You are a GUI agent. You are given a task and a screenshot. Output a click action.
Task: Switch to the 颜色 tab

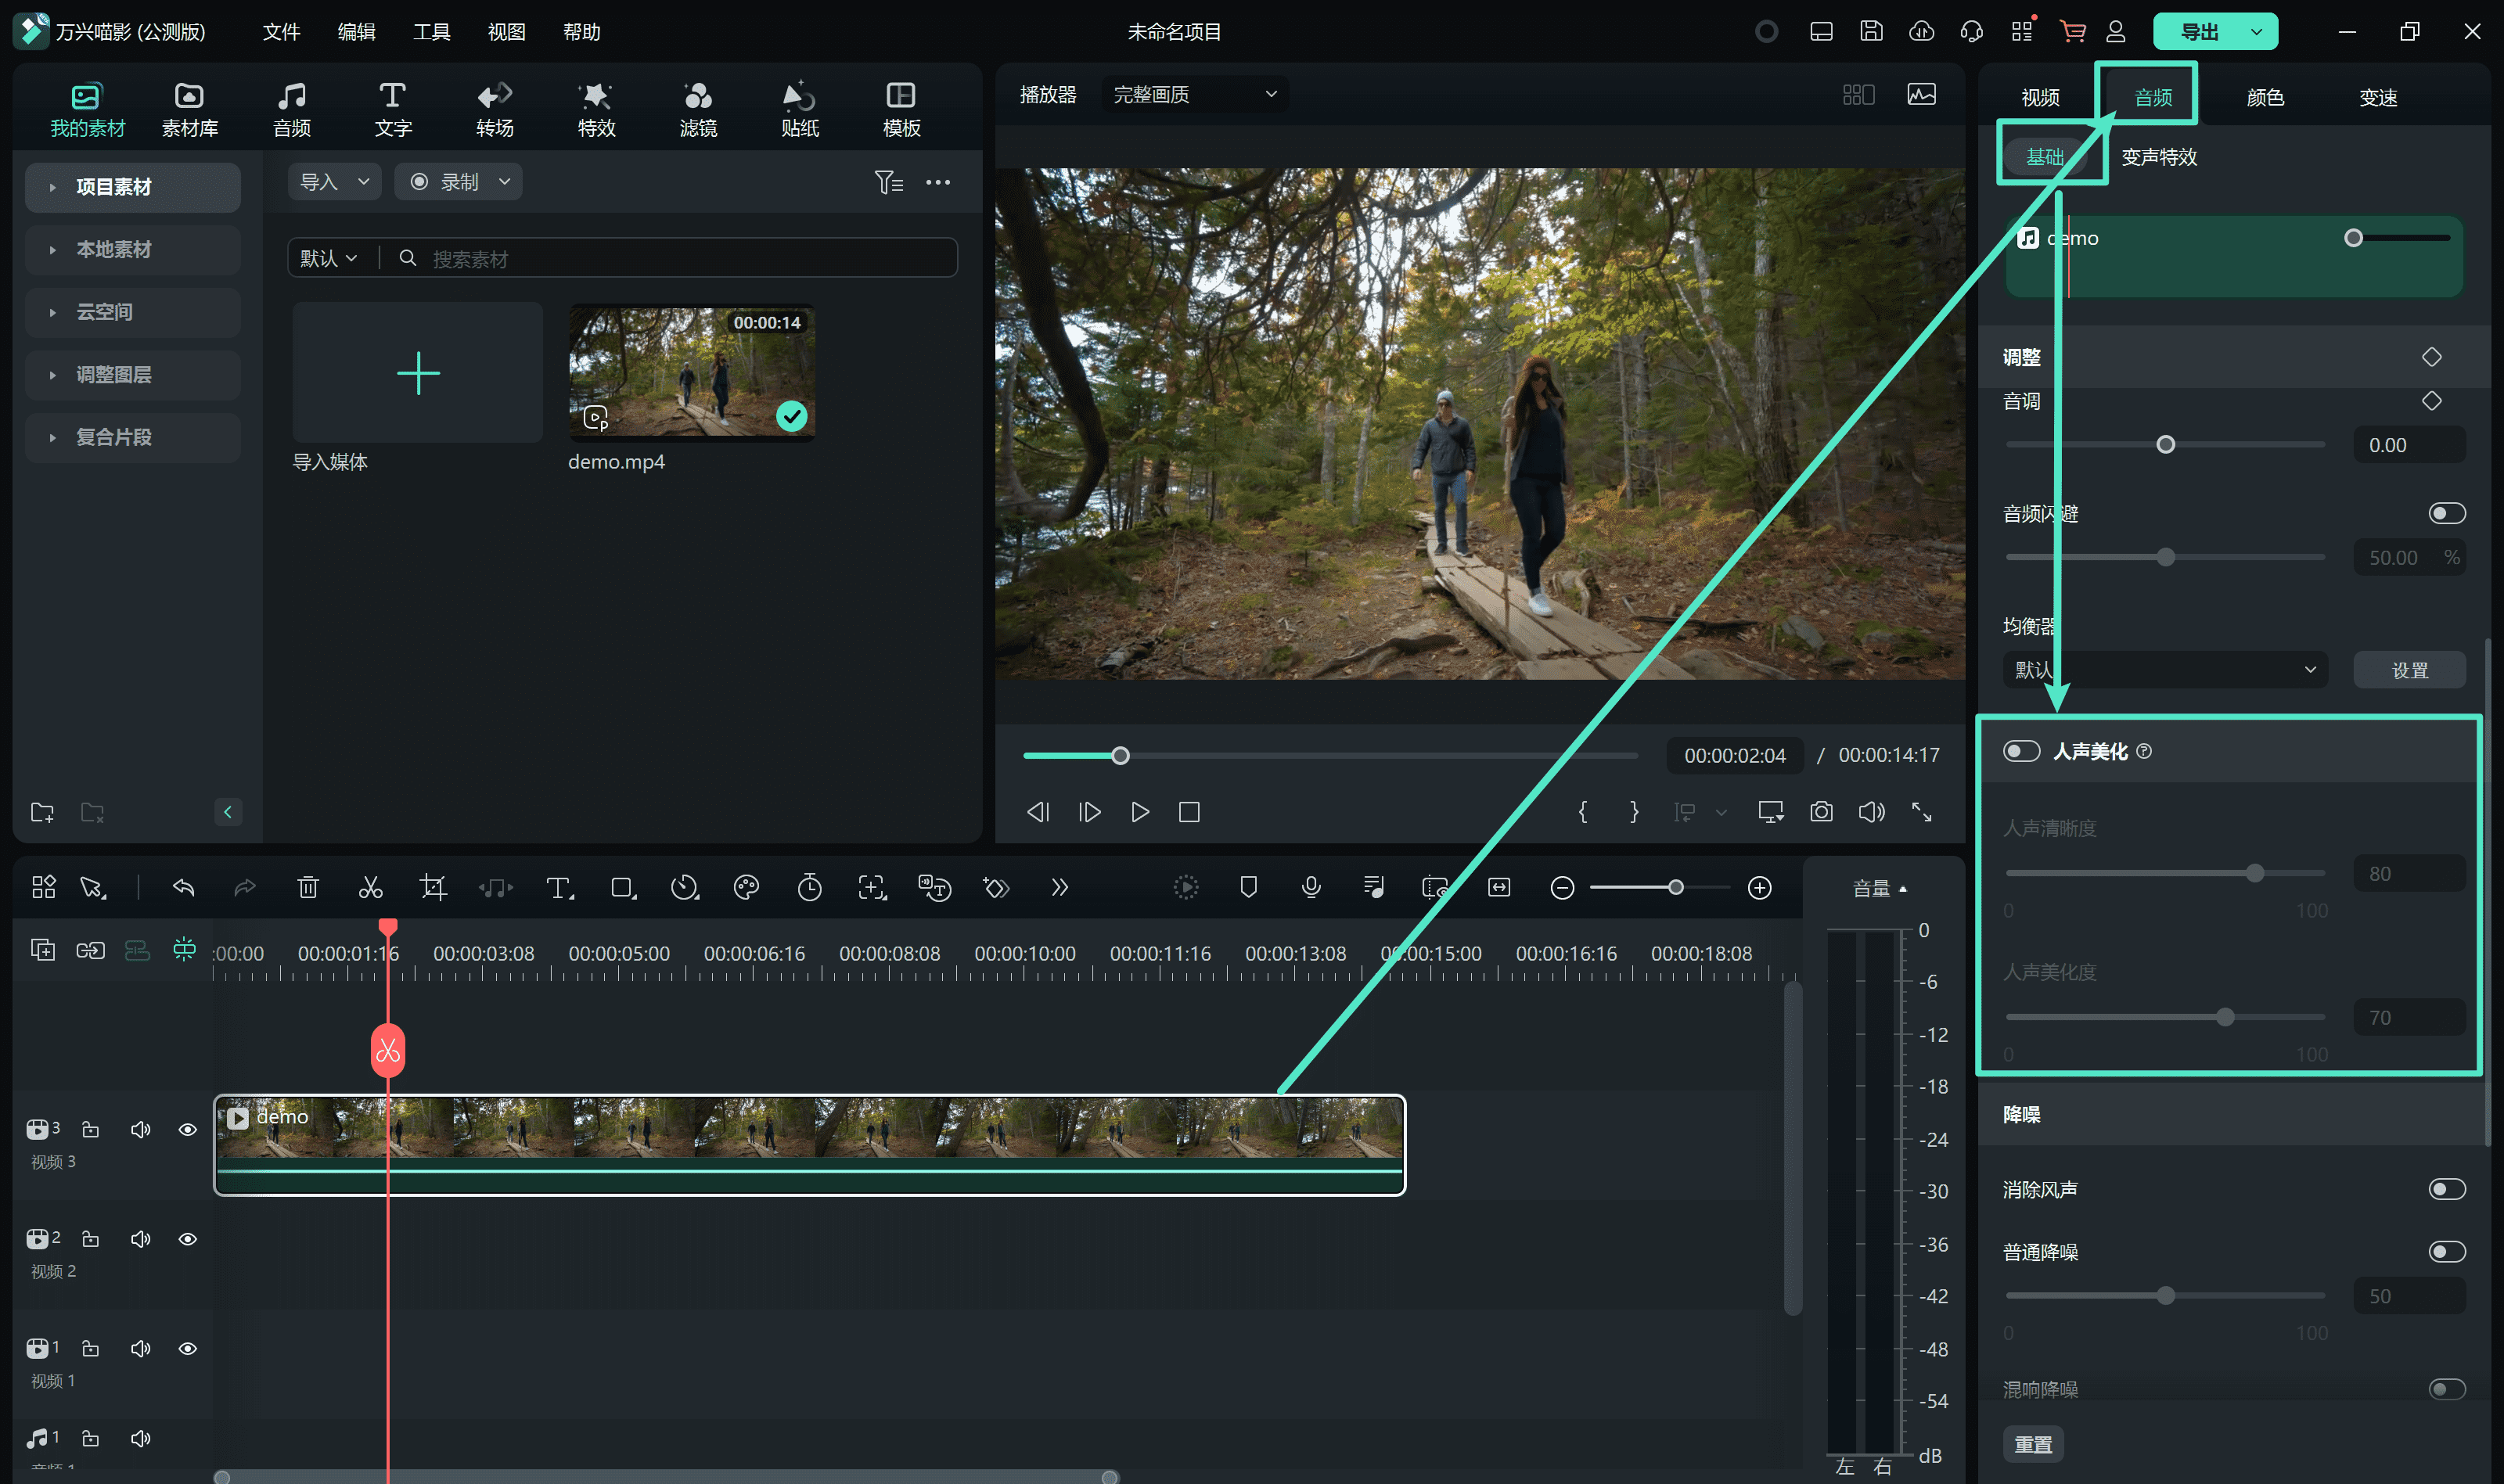[2265, 97]
